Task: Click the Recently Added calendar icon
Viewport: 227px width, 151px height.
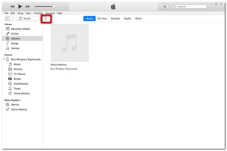Action: point(8,29)
